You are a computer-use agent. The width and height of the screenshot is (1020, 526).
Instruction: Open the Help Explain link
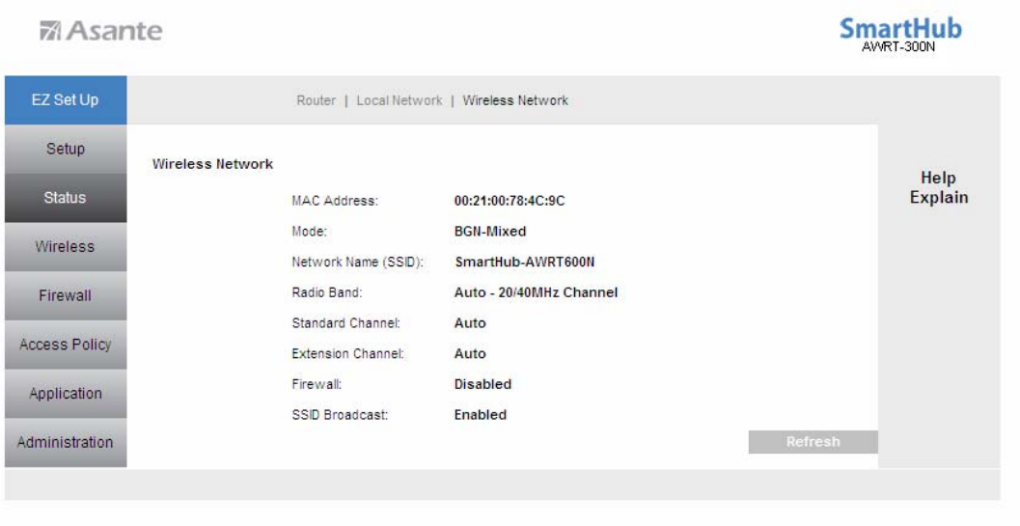pos(939,187)
